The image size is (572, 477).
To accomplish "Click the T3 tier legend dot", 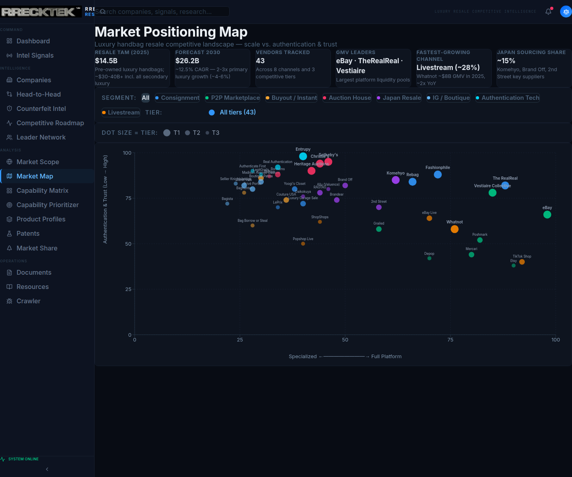I will tap(207, 133).
